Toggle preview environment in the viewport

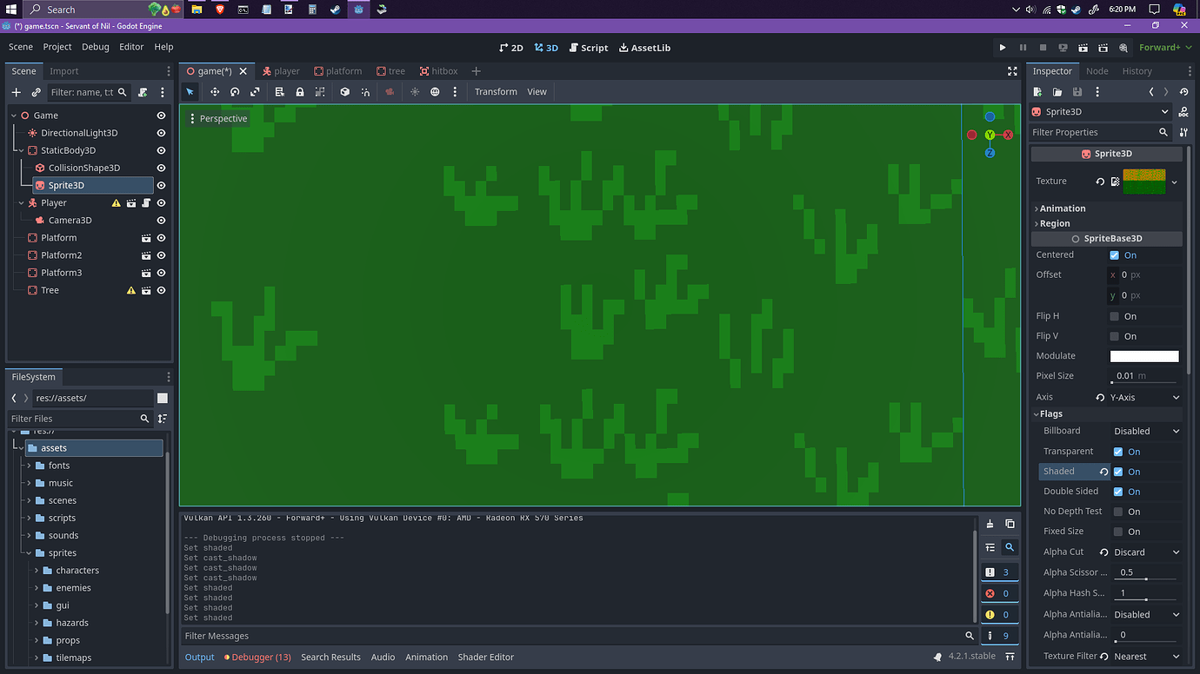click(x=435, y=91)
